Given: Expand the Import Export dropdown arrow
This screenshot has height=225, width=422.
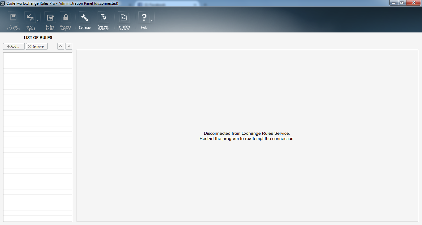Looking at the screenshot, I should [38, 21].
